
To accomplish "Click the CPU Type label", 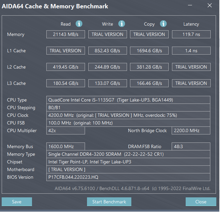I will [x=17, y=100].
